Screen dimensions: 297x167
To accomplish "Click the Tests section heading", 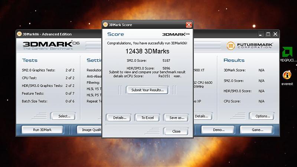I will coord(30,60).
